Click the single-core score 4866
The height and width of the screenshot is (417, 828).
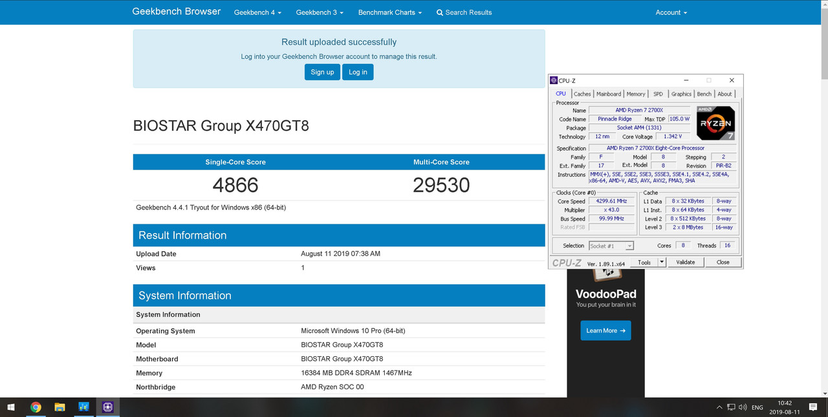click(235, 186)
